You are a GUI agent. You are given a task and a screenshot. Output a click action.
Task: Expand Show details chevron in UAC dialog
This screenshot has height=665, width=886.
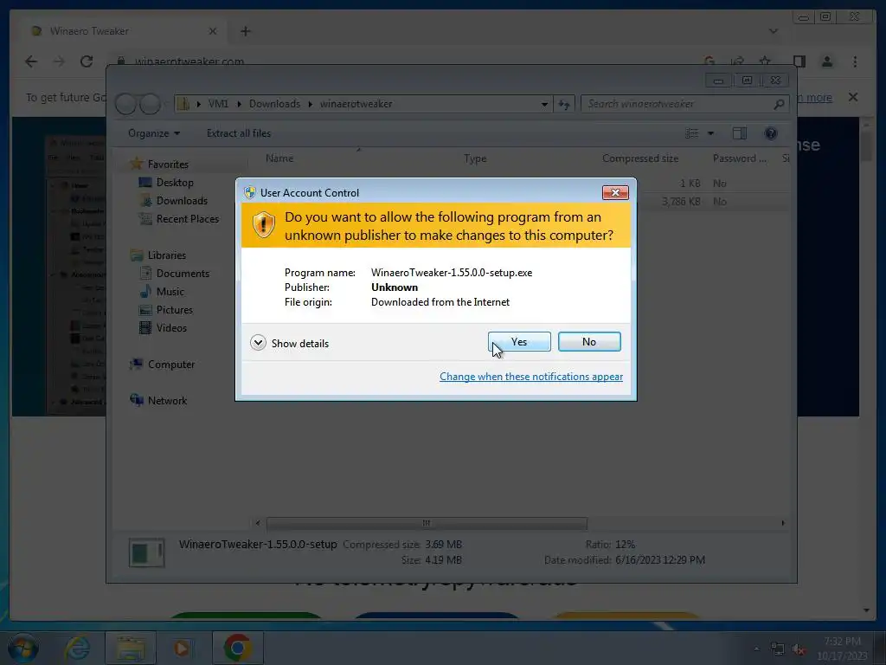click(x=258, y=343)
